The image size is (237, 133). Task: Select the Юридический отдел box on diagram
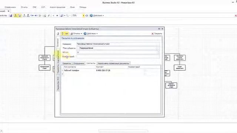(44, 68)
